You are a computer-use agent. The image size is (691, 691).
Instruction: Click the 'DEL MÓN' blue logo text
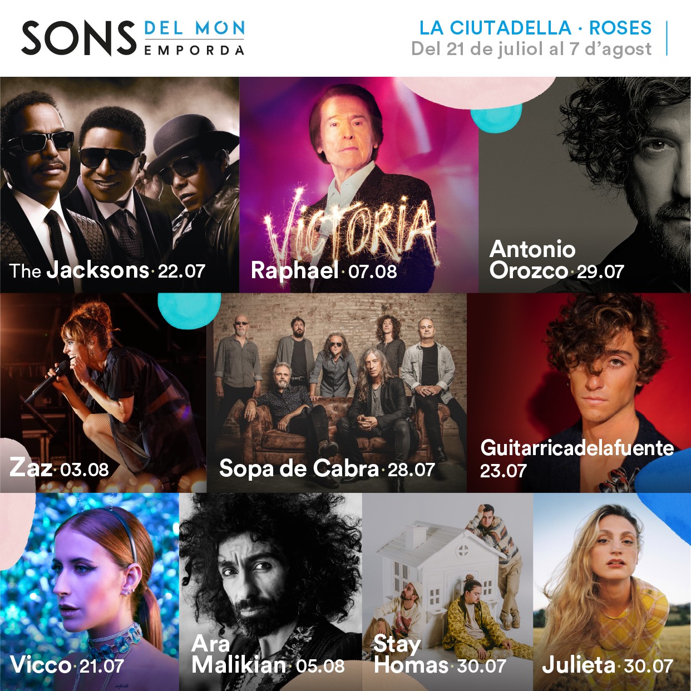(195, 28)
